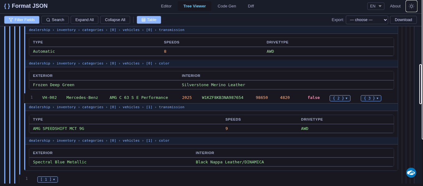Click the blue floating bird badge icon
The height and width of the screenshot is (186, 423).
(411, 173)
